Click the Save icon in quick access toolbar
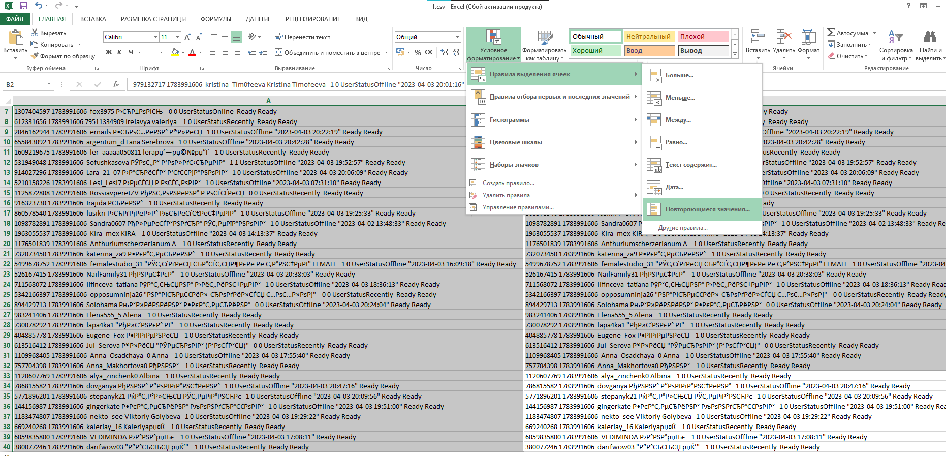 tap(24, 6)
